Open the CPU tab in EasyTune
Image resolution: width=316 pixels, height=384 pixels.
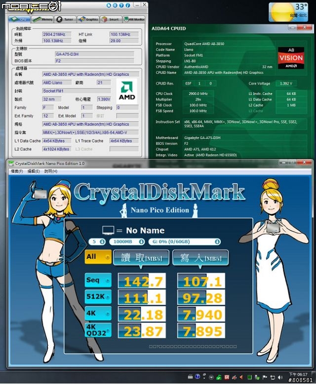[20, 19]
